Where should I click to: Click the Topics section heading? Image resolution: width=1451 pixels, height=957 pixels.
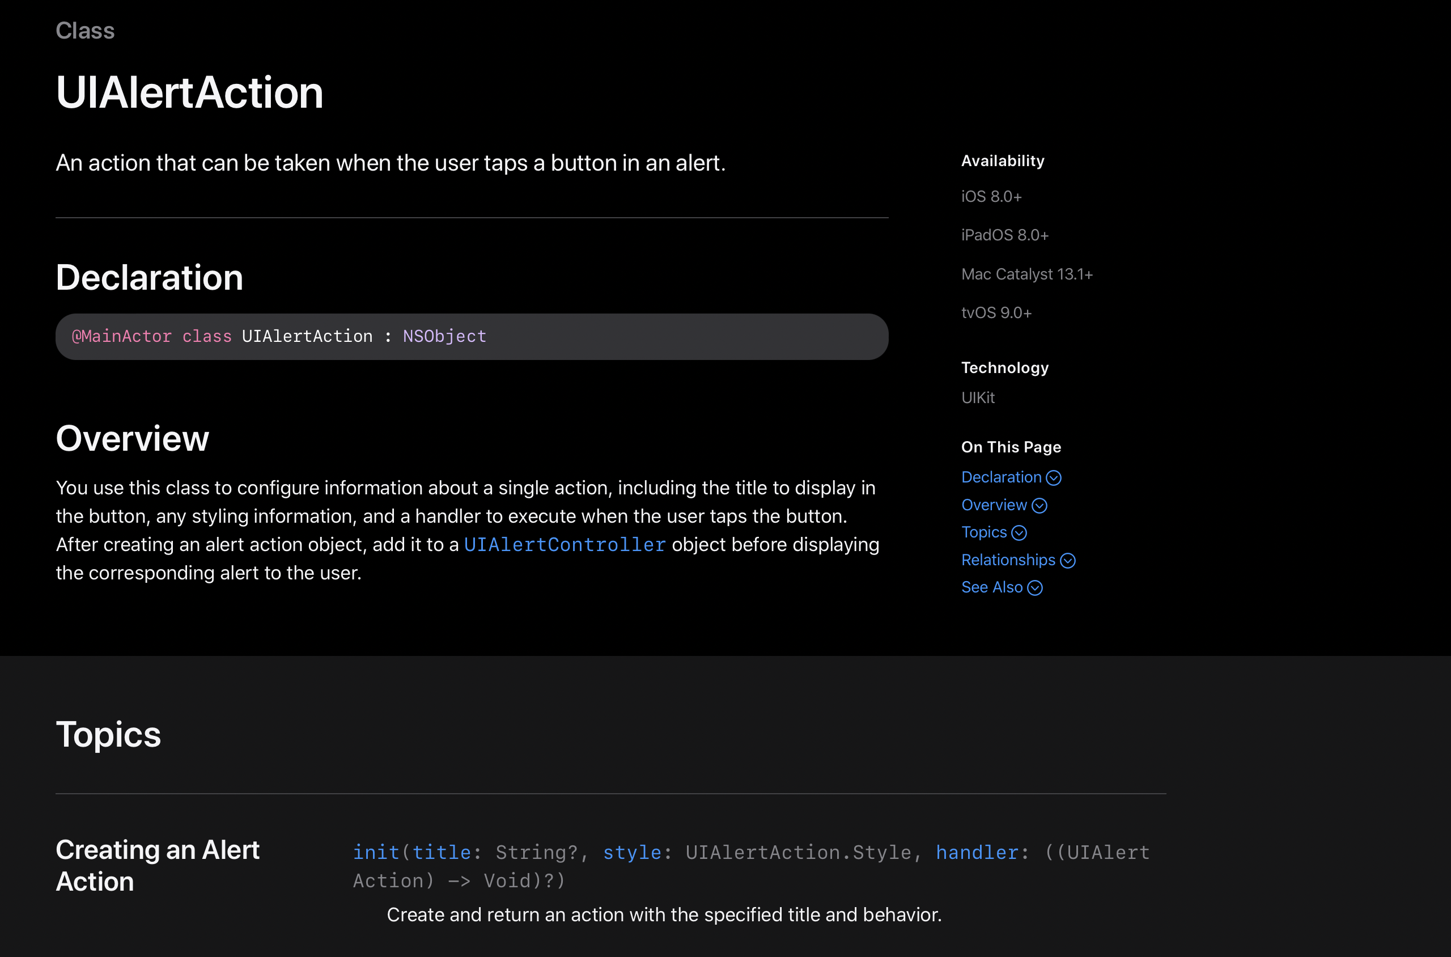click(108, 734)
